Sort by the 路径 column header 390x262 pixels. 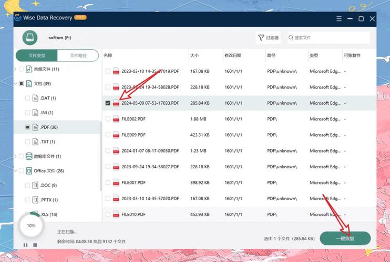click(x=271, y=55)
